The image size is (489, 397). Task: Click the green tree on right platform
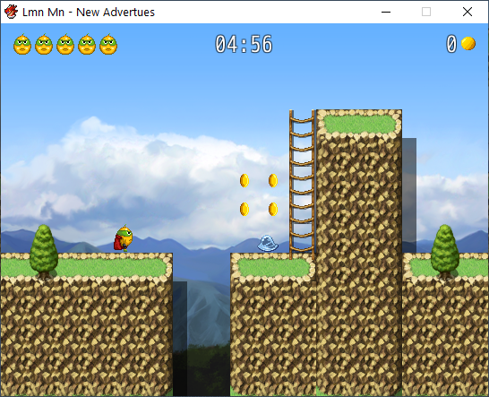[445, 251]
